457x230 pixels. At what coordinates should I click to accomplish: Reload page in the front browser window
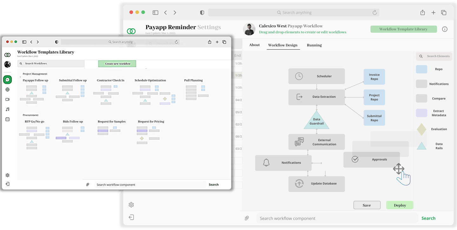pyautogui.click(x=176, y=42)
